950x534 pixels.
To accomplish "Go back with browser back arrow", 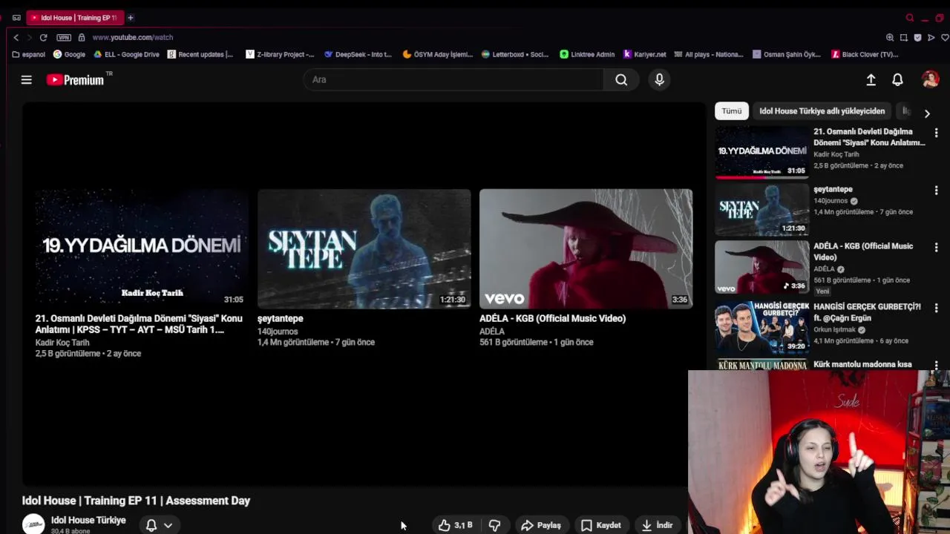I will pyautogui.click(x=16, y=37).
